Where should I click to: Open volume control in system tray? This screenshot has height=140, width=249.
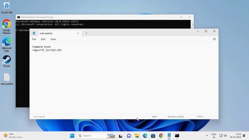pyautogui.click(x=225, y=136)
